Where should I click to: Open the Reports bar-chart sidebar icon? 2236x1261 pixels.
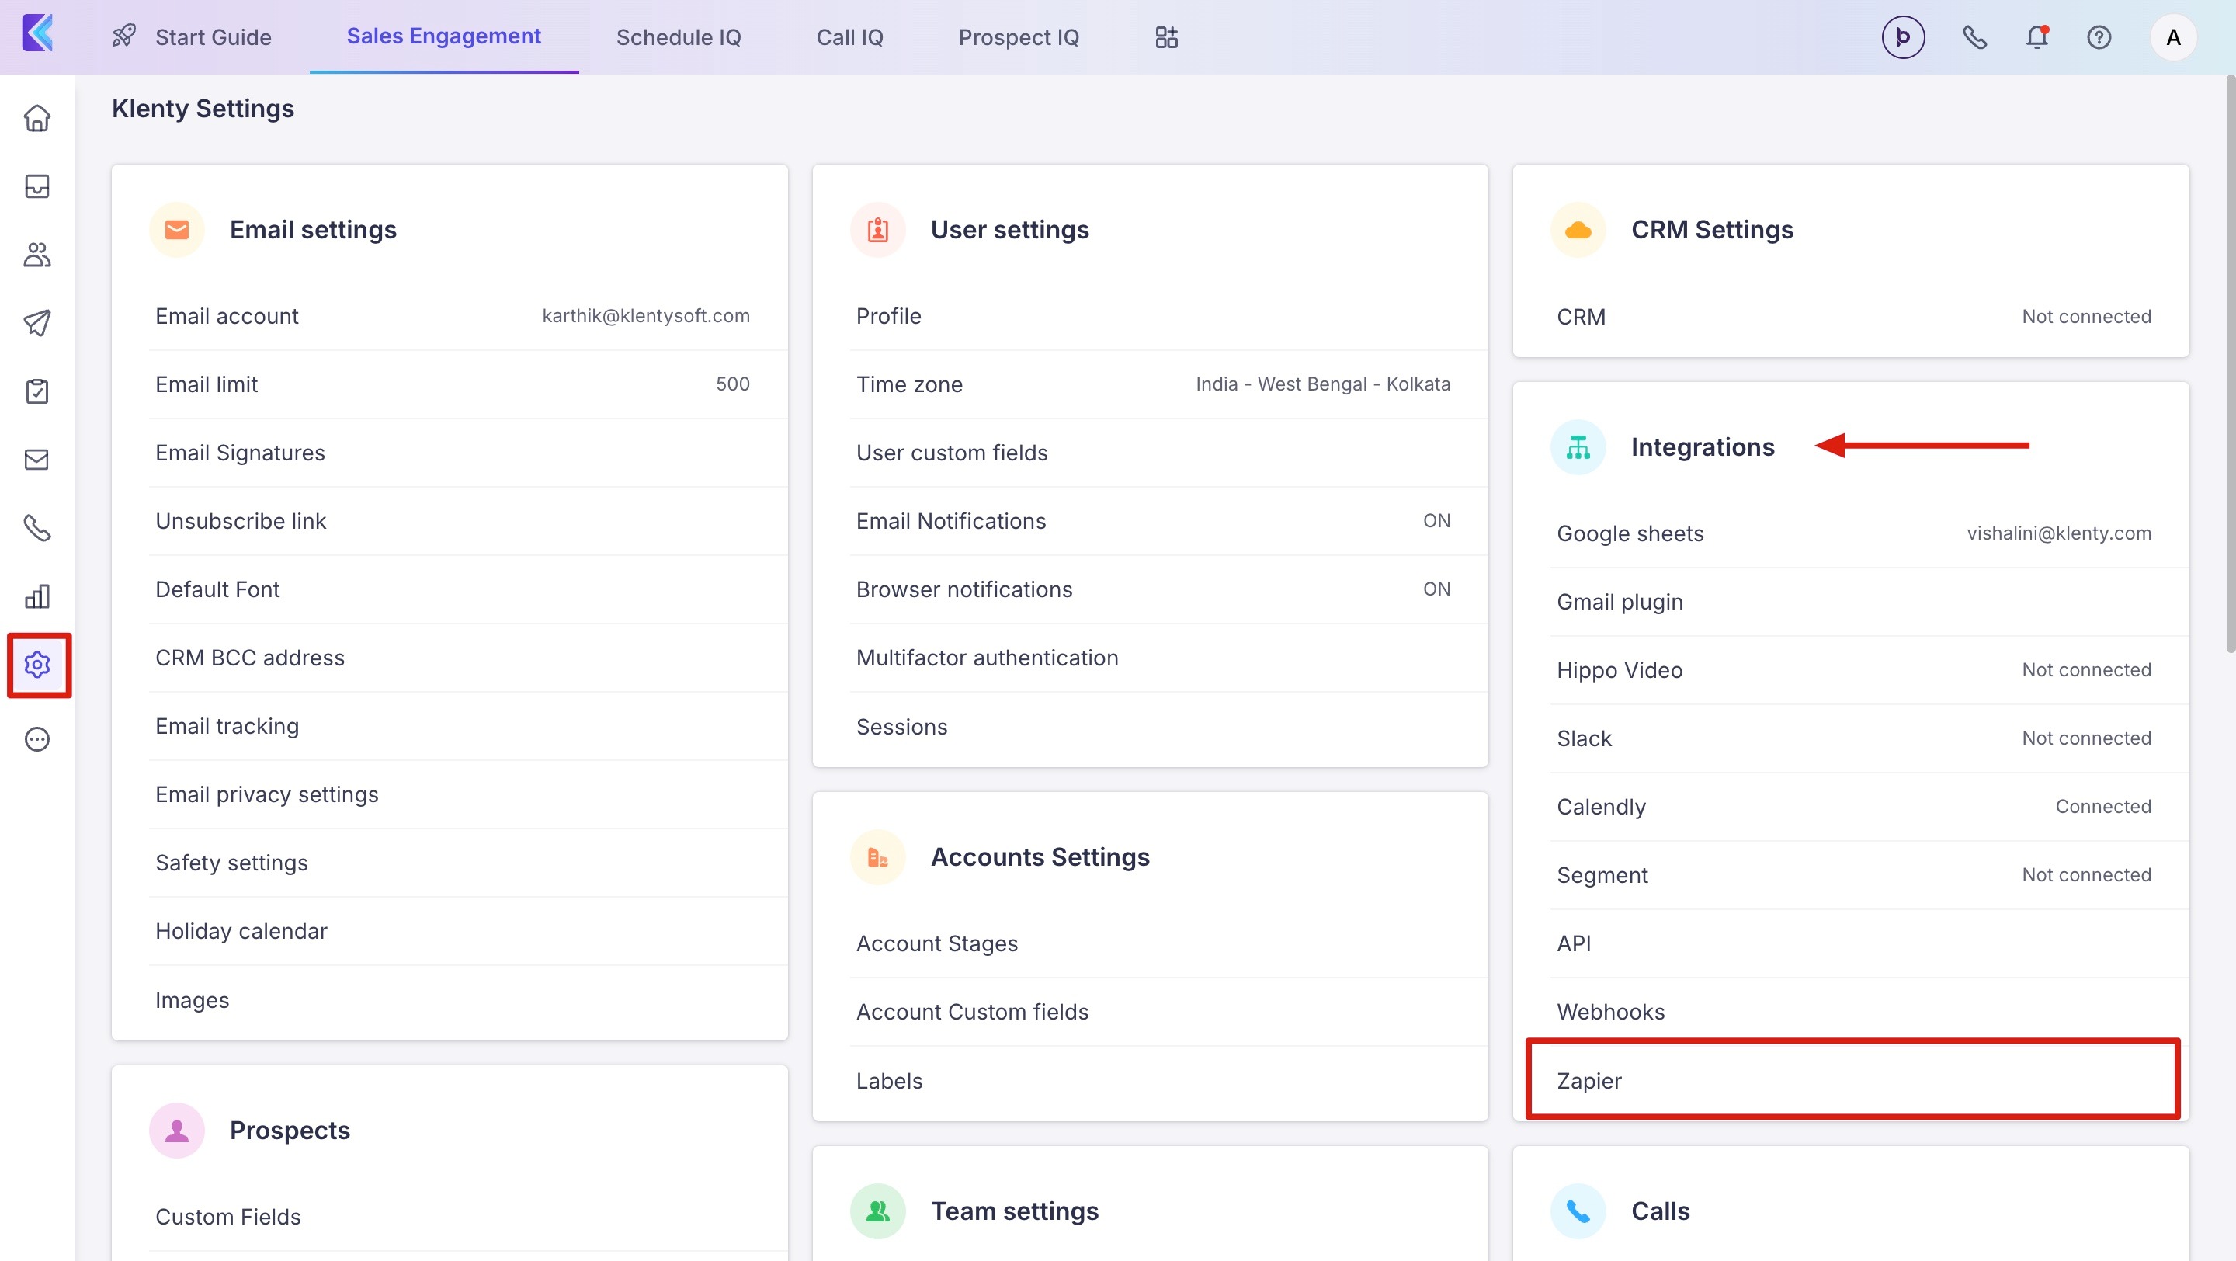coord(36,596)
